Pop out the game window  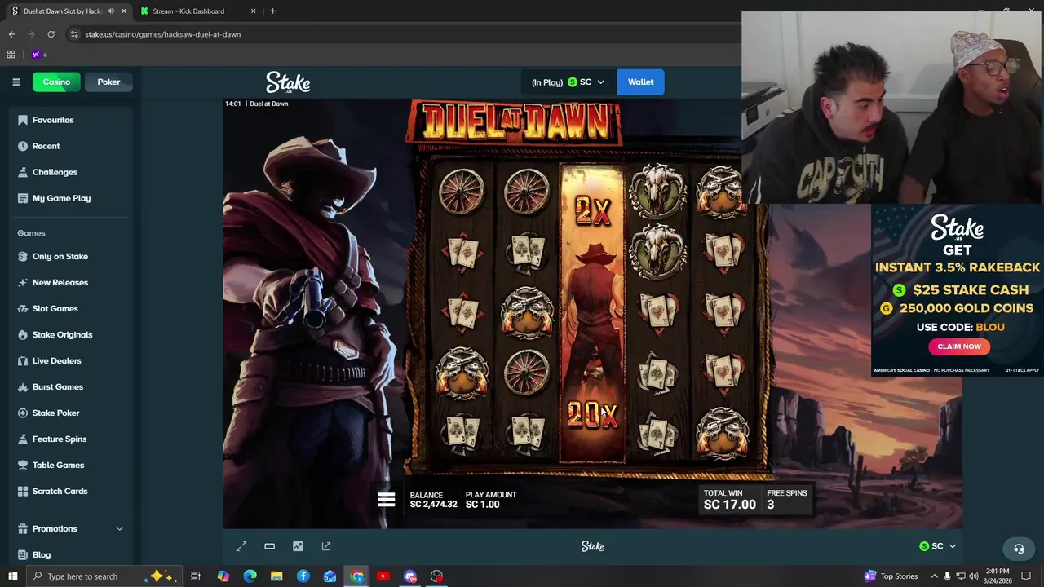coord(326,546)
